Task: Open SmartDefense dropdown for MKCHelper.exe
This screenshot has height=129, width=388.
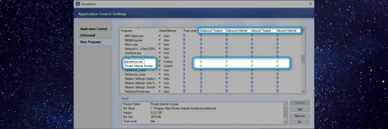Action: 160,36
